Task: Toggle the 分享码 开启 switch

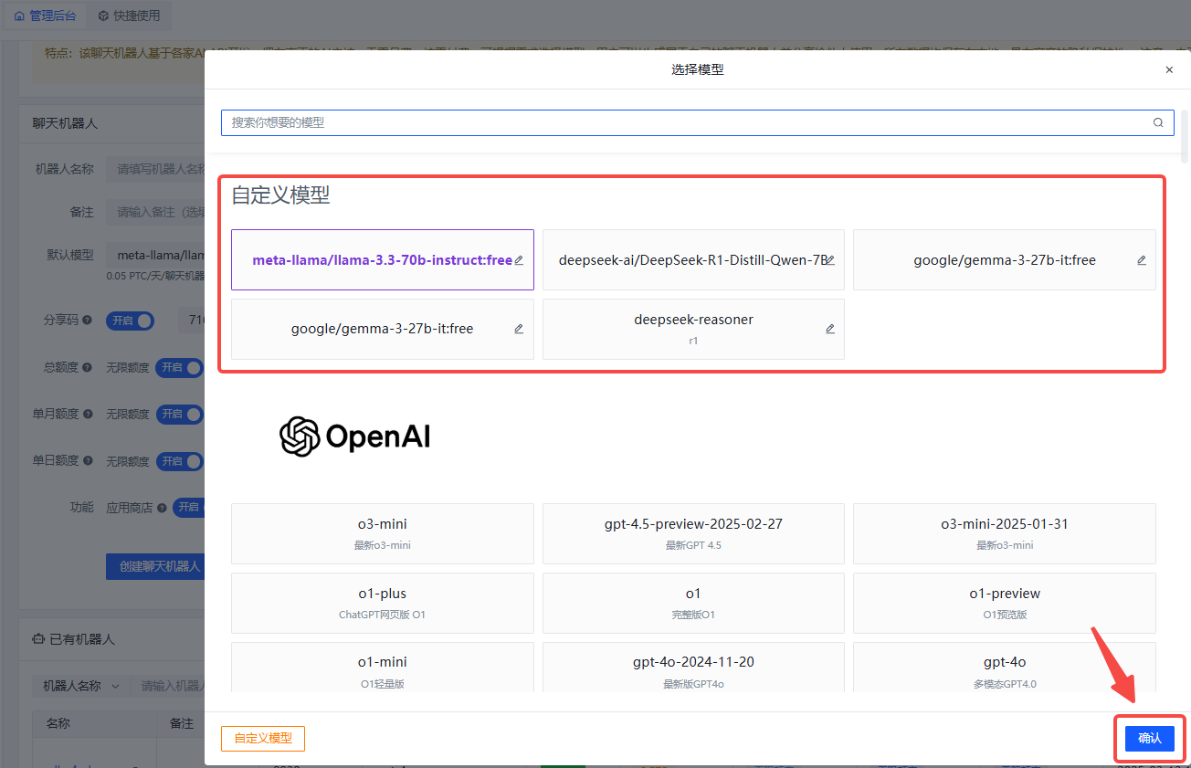Action: [132, 321]
